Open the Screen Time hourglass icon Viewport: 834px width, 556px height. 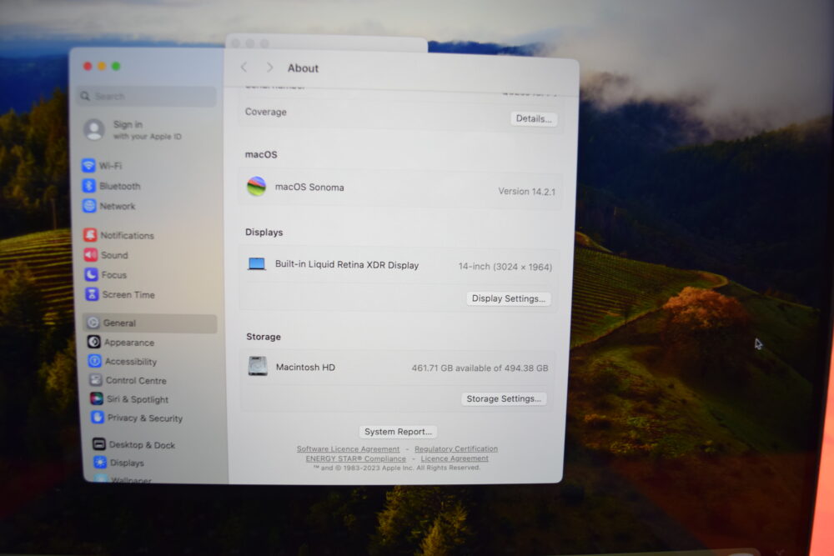[92, 294]
